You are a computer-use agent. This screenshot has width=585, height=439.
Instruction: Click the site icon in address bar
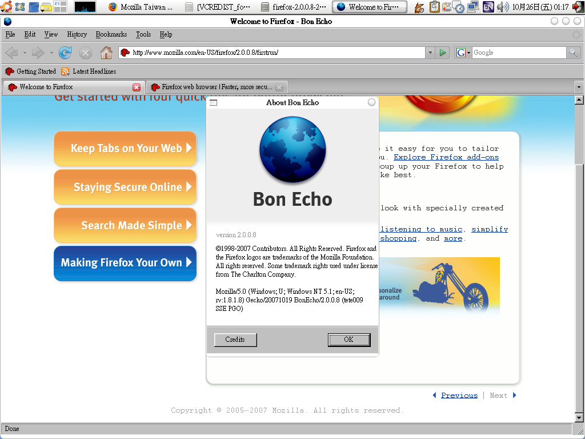pos(125,53)
